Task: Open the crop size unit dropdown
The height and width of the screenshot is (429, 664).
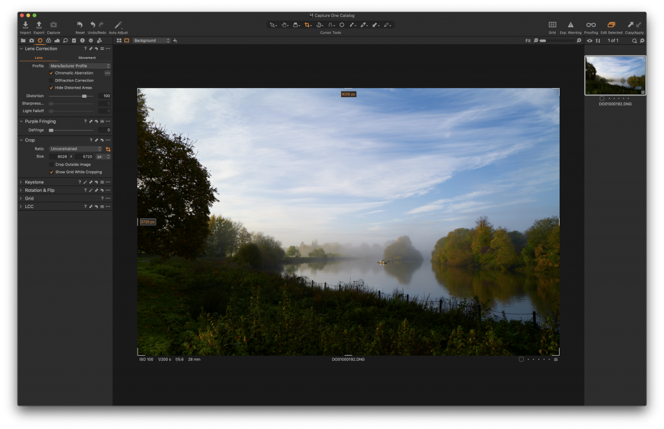Action: coord(103,157)
